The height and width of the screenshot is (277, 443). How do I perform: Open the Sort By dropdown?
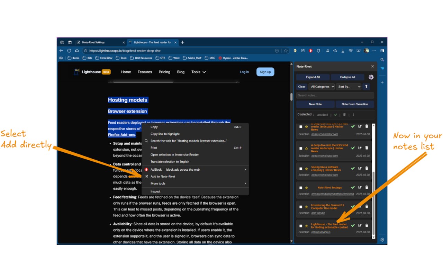349,87
